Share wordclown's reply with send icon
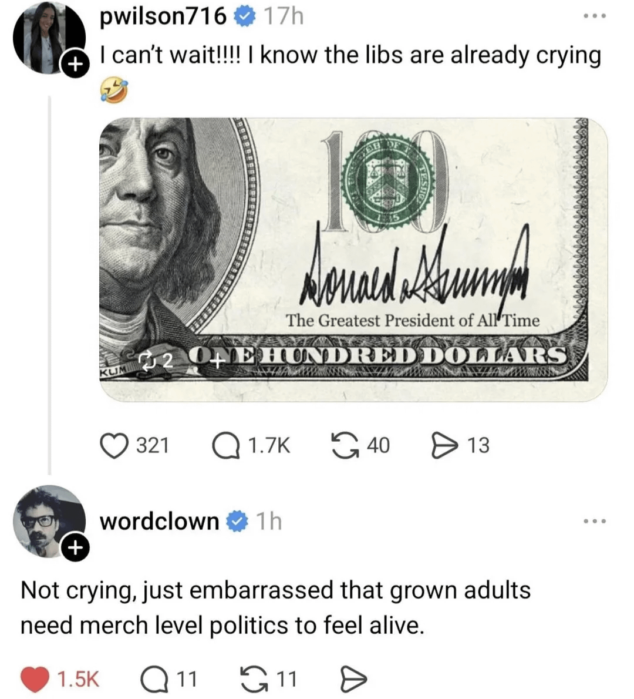The image size is (634, 699). [354, 679]
